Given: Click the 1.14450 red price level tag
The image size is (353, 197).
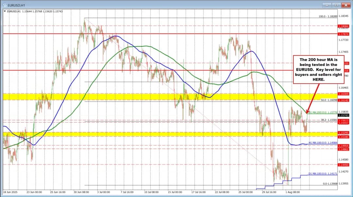Looking at the screenshot, I should (x=344, y=165).
